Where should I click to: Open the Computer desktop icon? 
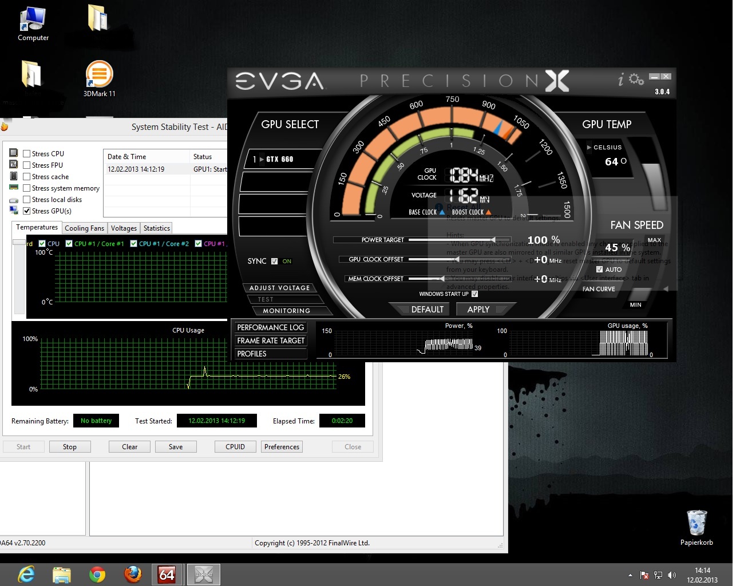[33, 24]
